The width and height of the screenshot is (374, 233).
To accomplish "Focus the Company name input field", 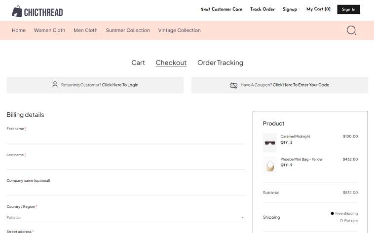I will tap(125, 190).
